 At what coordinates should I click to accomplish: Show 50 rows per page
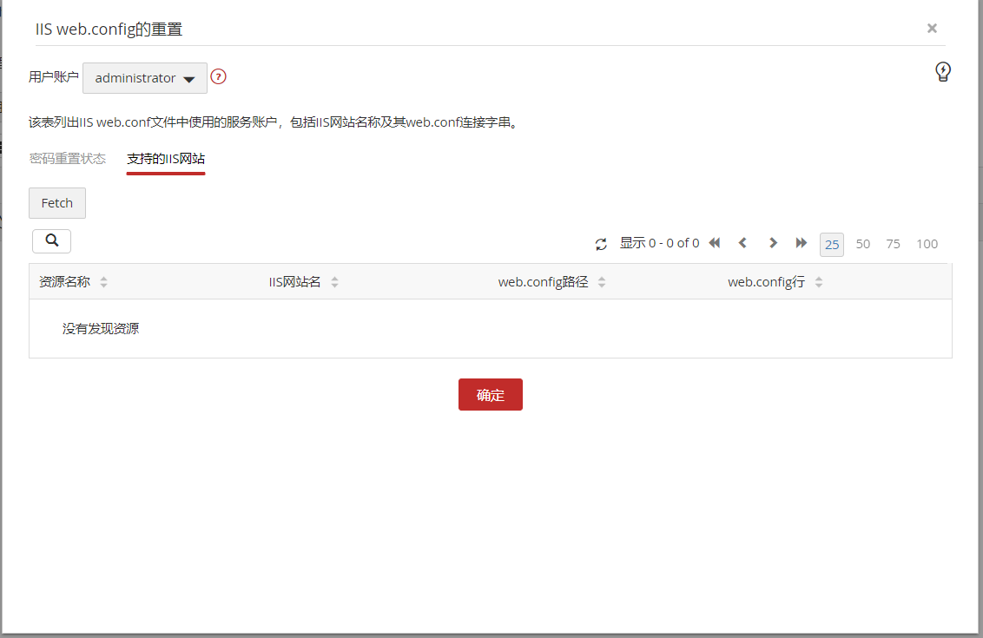(863, 244)
